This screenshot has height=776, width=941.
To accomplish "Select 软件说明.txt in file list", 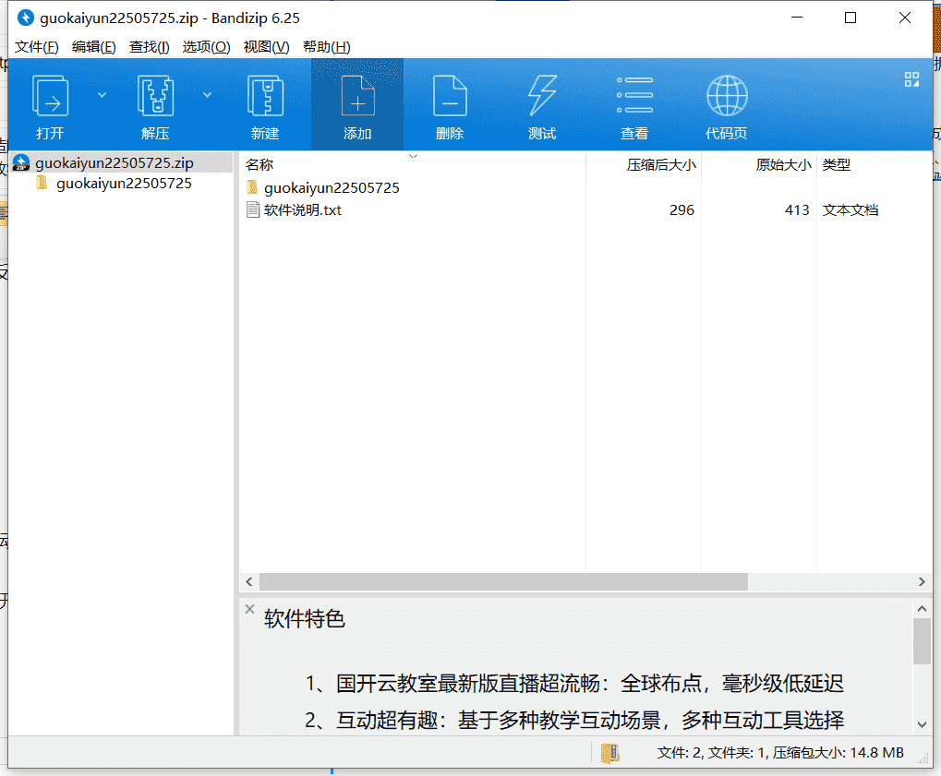I will pos(303,209).
